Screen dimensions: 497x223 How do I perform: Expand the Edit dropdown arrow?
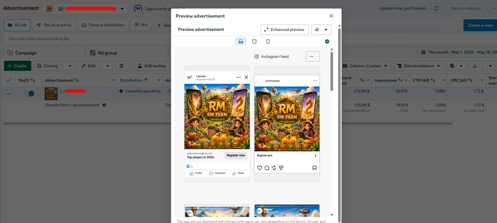[x=107, y=66]
